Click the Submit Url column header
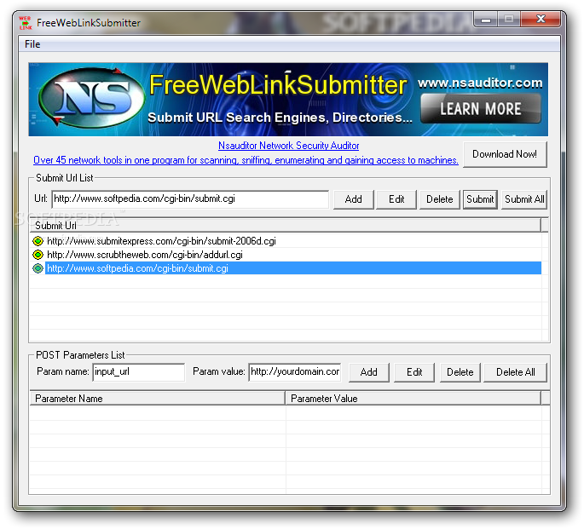Screen dimensions: 584x529 [285, 226]
